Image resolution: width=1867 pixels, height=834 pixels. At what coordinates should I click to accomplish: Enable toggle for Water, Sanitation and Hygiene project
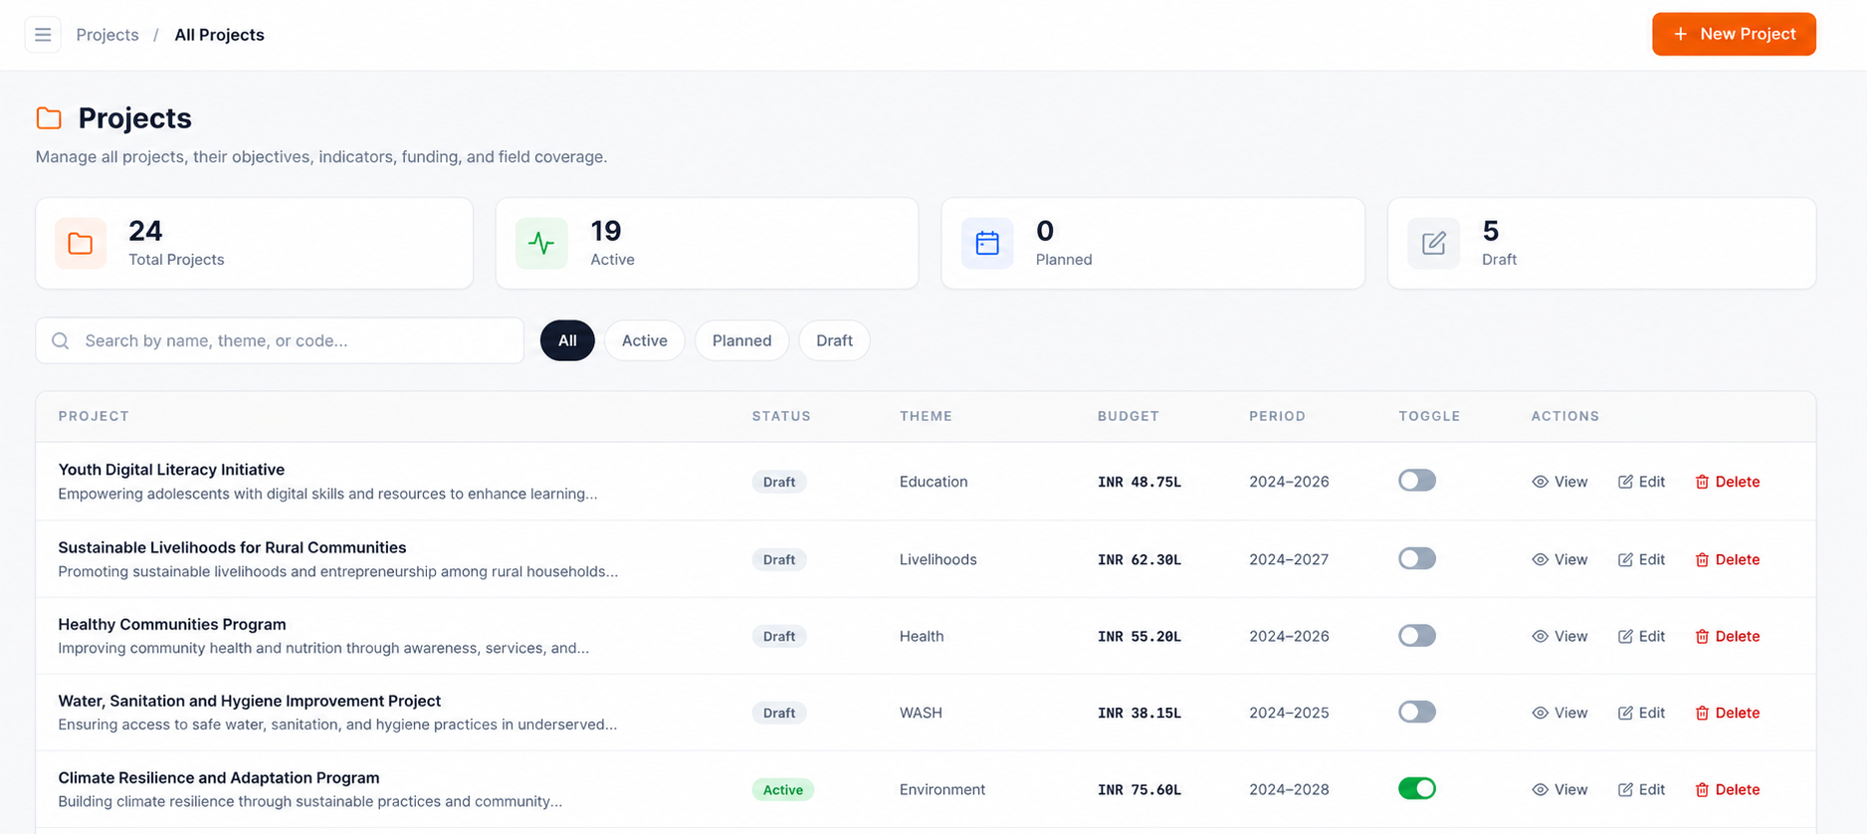[1417, 712]
